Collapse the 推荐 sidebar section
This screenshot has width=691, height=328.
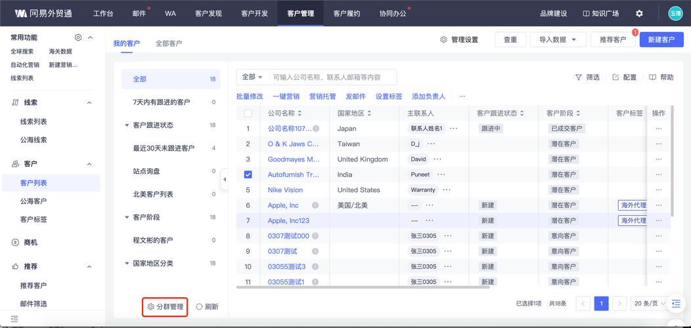89,267
